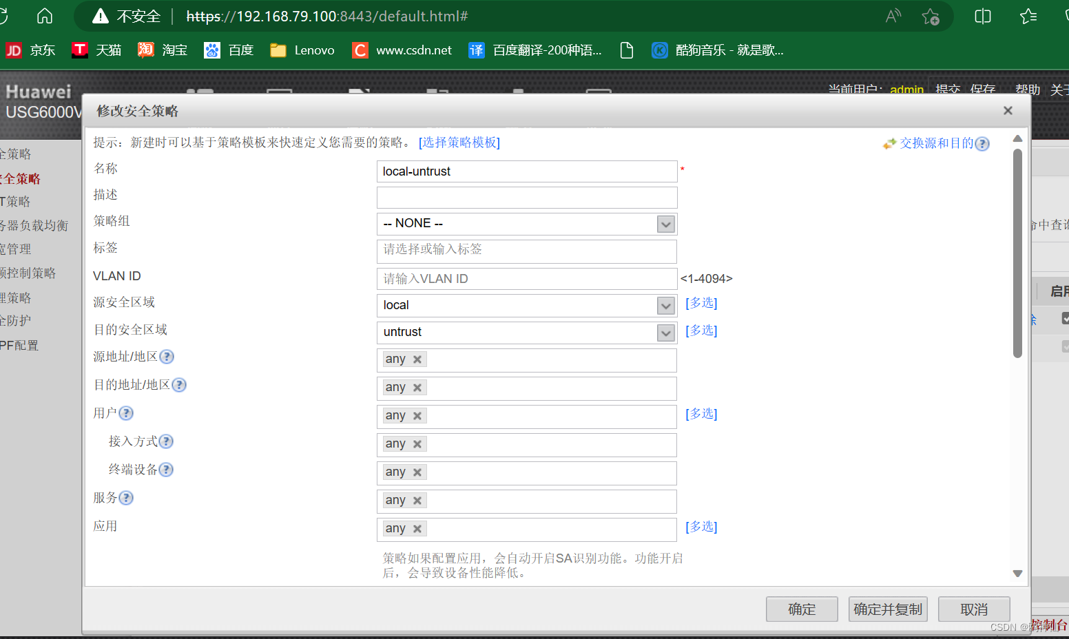Screen dimensions: 1069x639
Task: Add this page to favorites
Action: tap(931, 16)
